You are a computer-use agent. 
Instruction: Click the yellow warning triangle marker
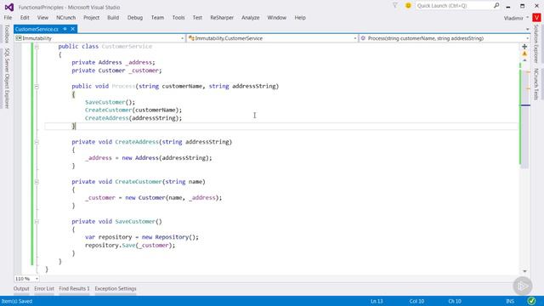tap(524, 54)
